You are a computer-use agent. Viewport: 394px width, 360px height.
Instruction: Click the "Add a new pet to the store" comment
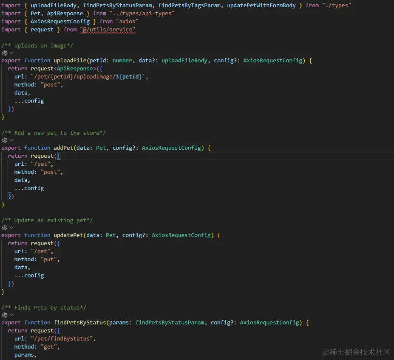[54, 133]
